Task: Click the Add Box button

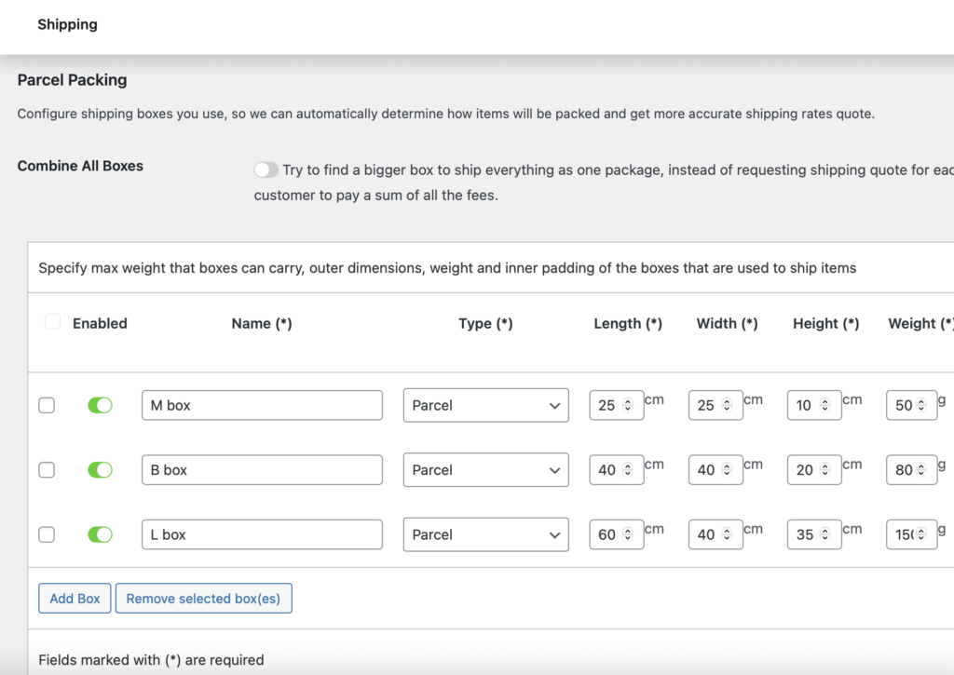Action: click(x=75, y=599)
